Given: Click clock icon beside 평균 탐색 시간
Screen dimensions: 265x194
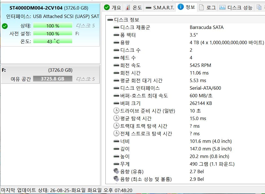Looking at the screenshot, I should pyautogui.click(x=116, y=118).
